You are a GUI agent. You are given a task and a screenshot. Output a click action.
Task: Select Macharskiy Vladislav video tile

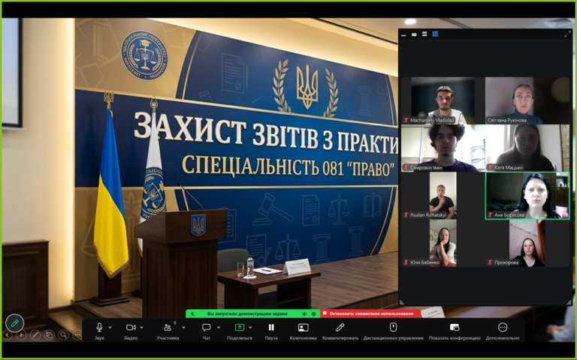tap(443, 100)
